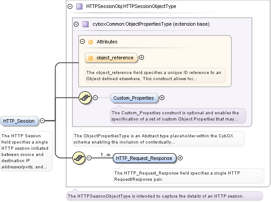This screenshot has width=271, height=202.
Task: Click the cyboxCommon ObjectPropertiesType purple icon
Action: pyautogui.click(x=85, y=24)
